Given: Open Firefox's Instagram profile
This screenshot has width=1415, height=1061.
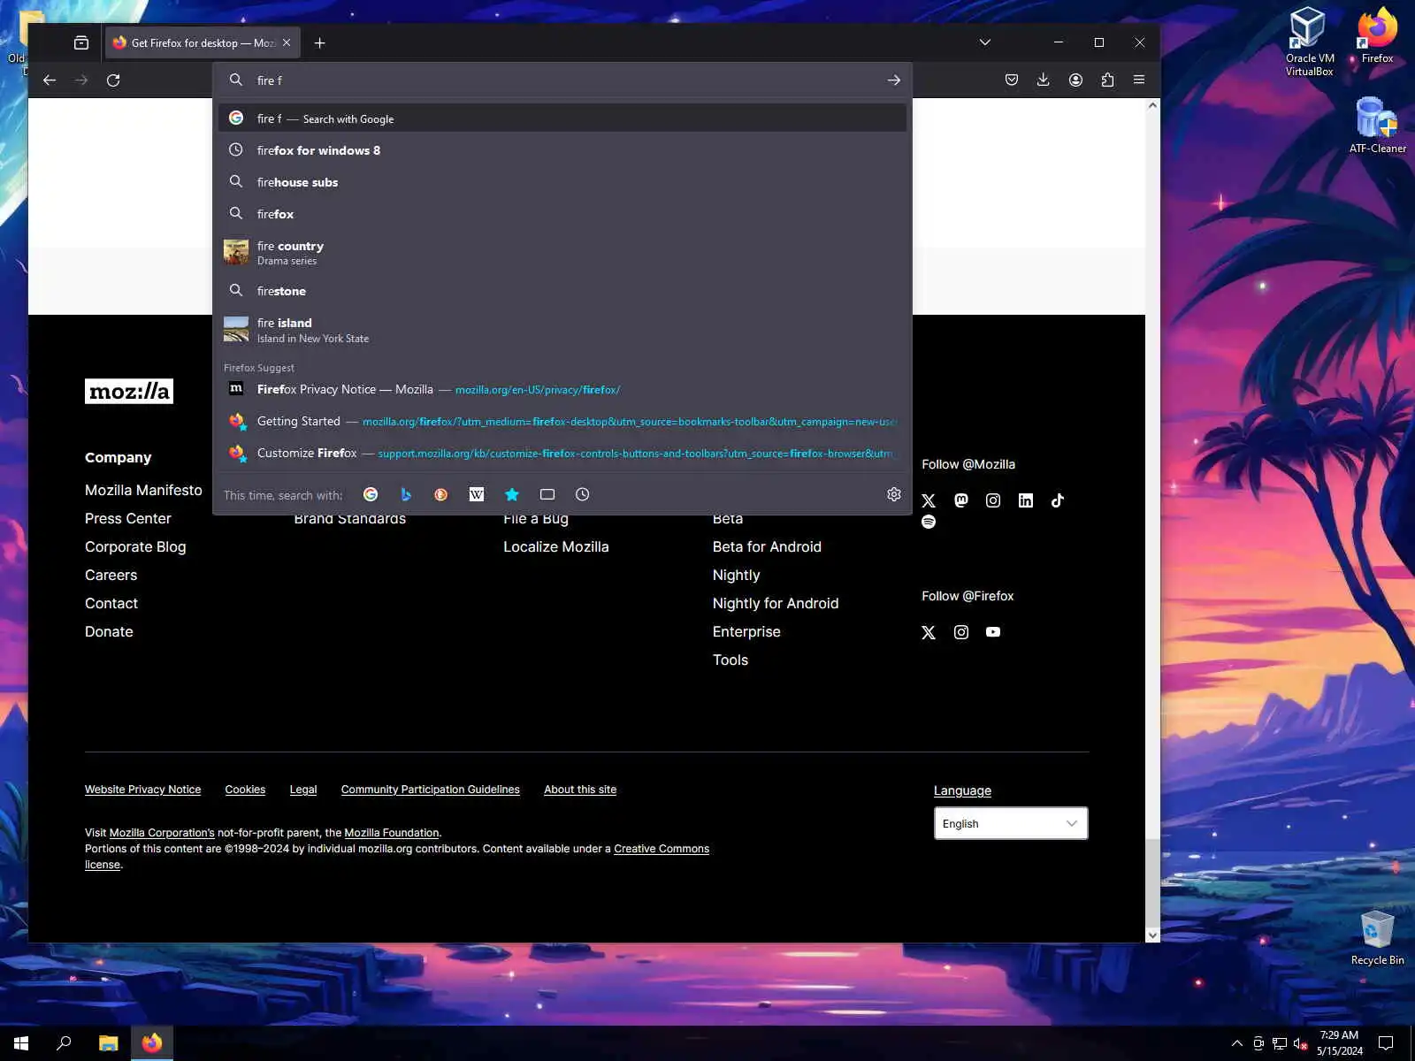Looking at the screenshot, I should tap(961, 632).
